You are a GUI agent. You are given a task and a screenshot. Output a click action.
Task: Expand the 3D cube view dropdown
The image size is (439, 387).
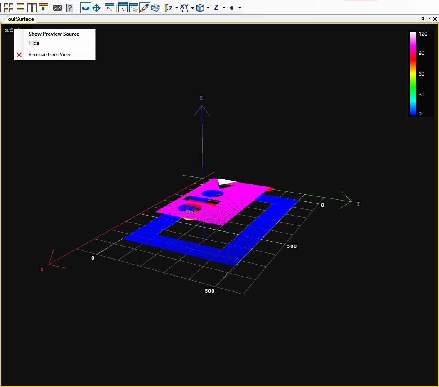pos(208,8)
